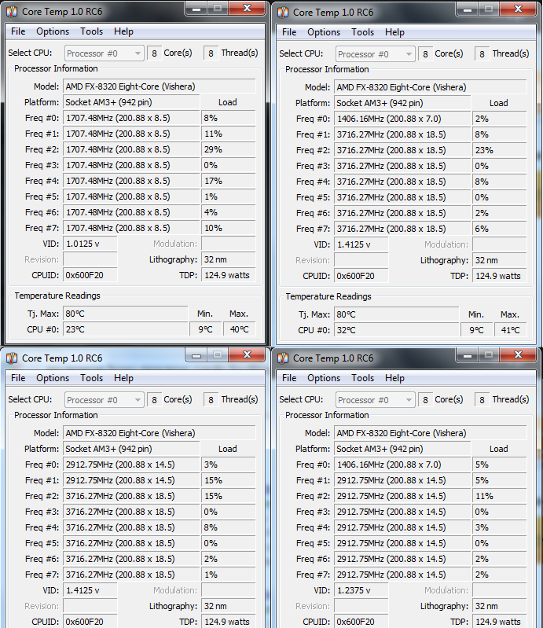
Task: Open Help menu in bottom-right window
Action: coord(394,378)
